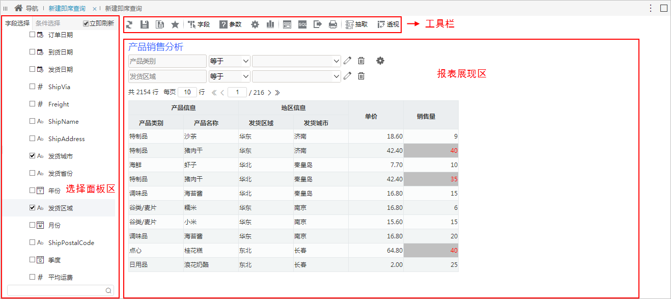
Task: Click the 抽取 data extraction button
Action: 356,24
